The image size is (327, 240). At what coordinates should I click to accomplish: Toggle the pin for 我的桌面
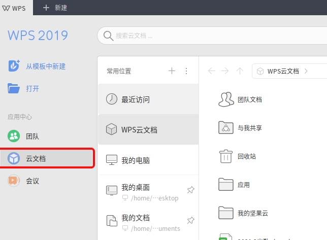(x=190, y=190)
